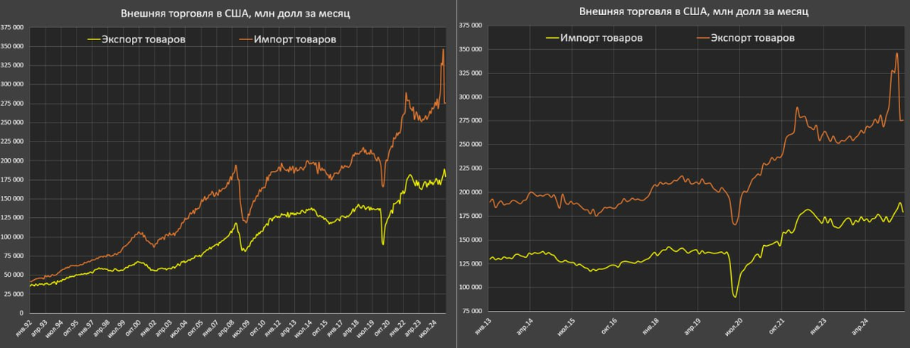
Task: Click '125 000' on the right chart axis
Action: [470, 263]
